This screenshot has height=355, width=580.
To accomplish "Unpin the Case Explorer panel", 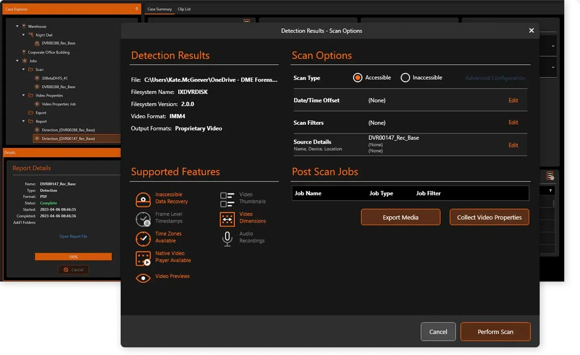I will (136, 8).
